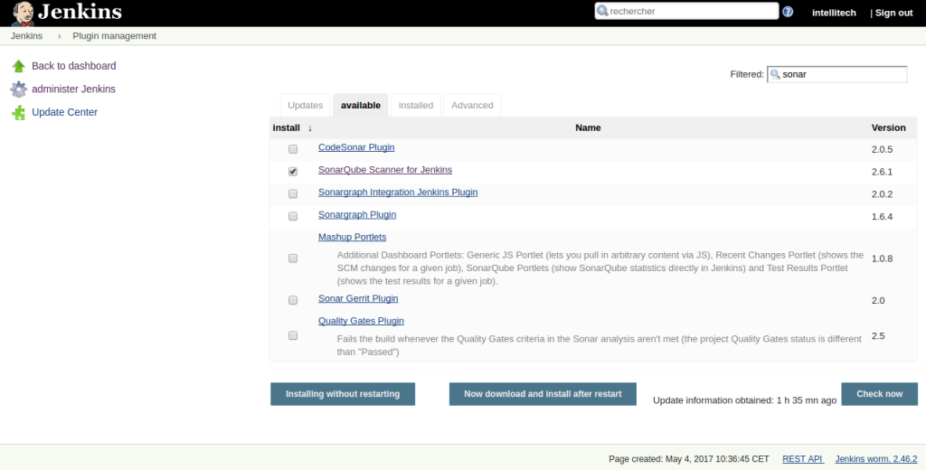Open the Sonar Gerrit Plugin link

[x=358, y=299]
